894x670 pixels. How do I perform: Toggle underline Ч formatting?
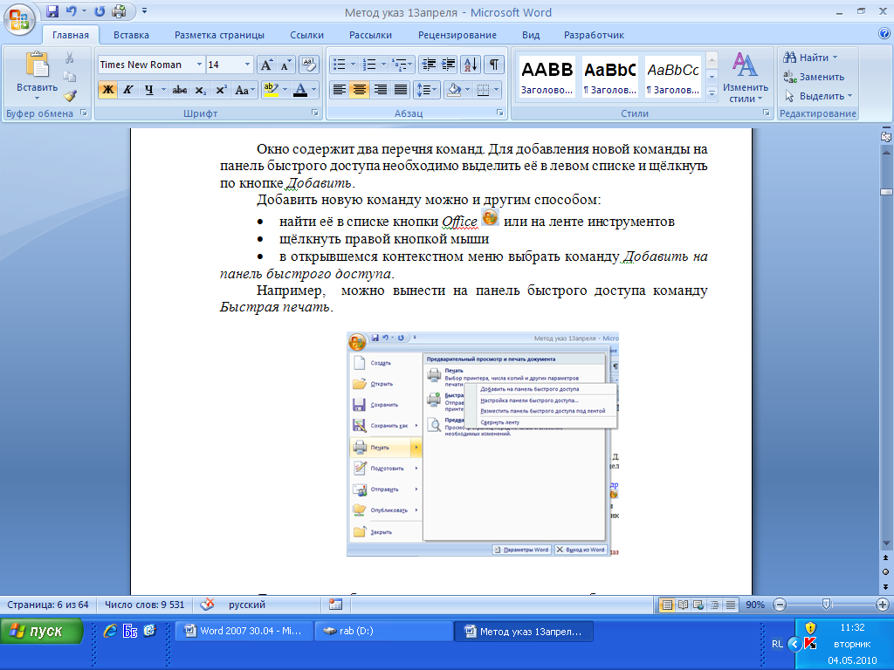click(148, 90)
